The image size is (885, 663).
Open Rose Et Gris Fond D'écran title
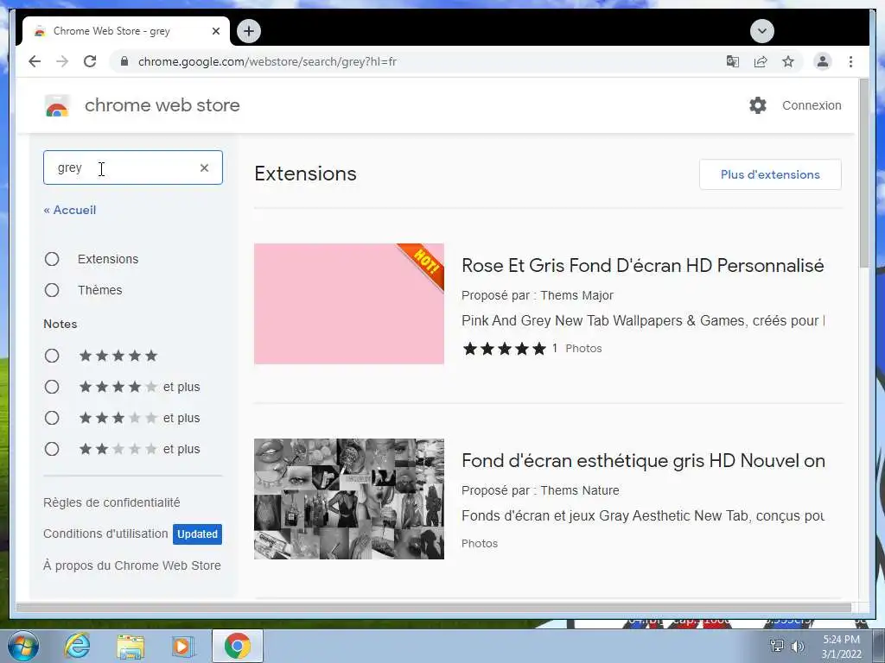(643, 266)
